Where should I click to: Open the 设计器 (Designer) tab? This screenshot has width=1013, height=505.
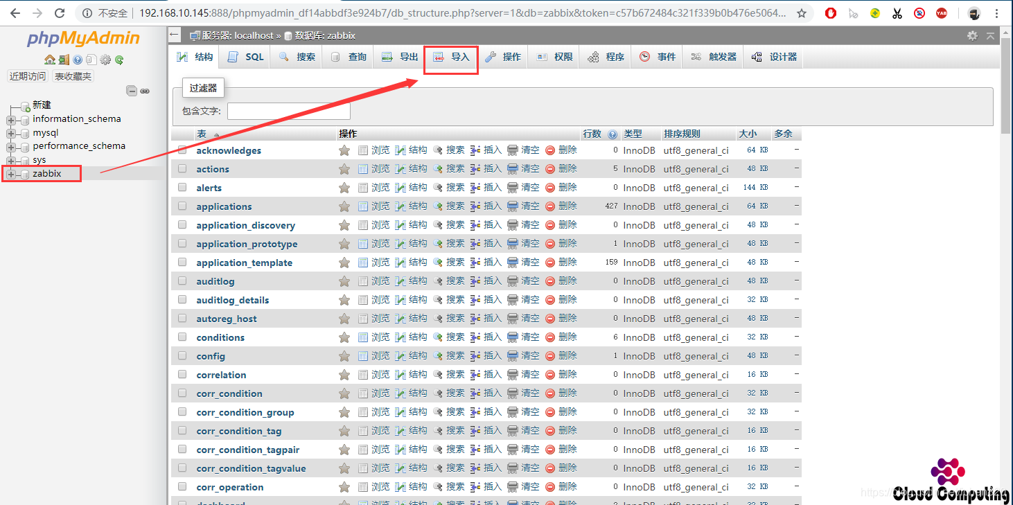point(774,57)
